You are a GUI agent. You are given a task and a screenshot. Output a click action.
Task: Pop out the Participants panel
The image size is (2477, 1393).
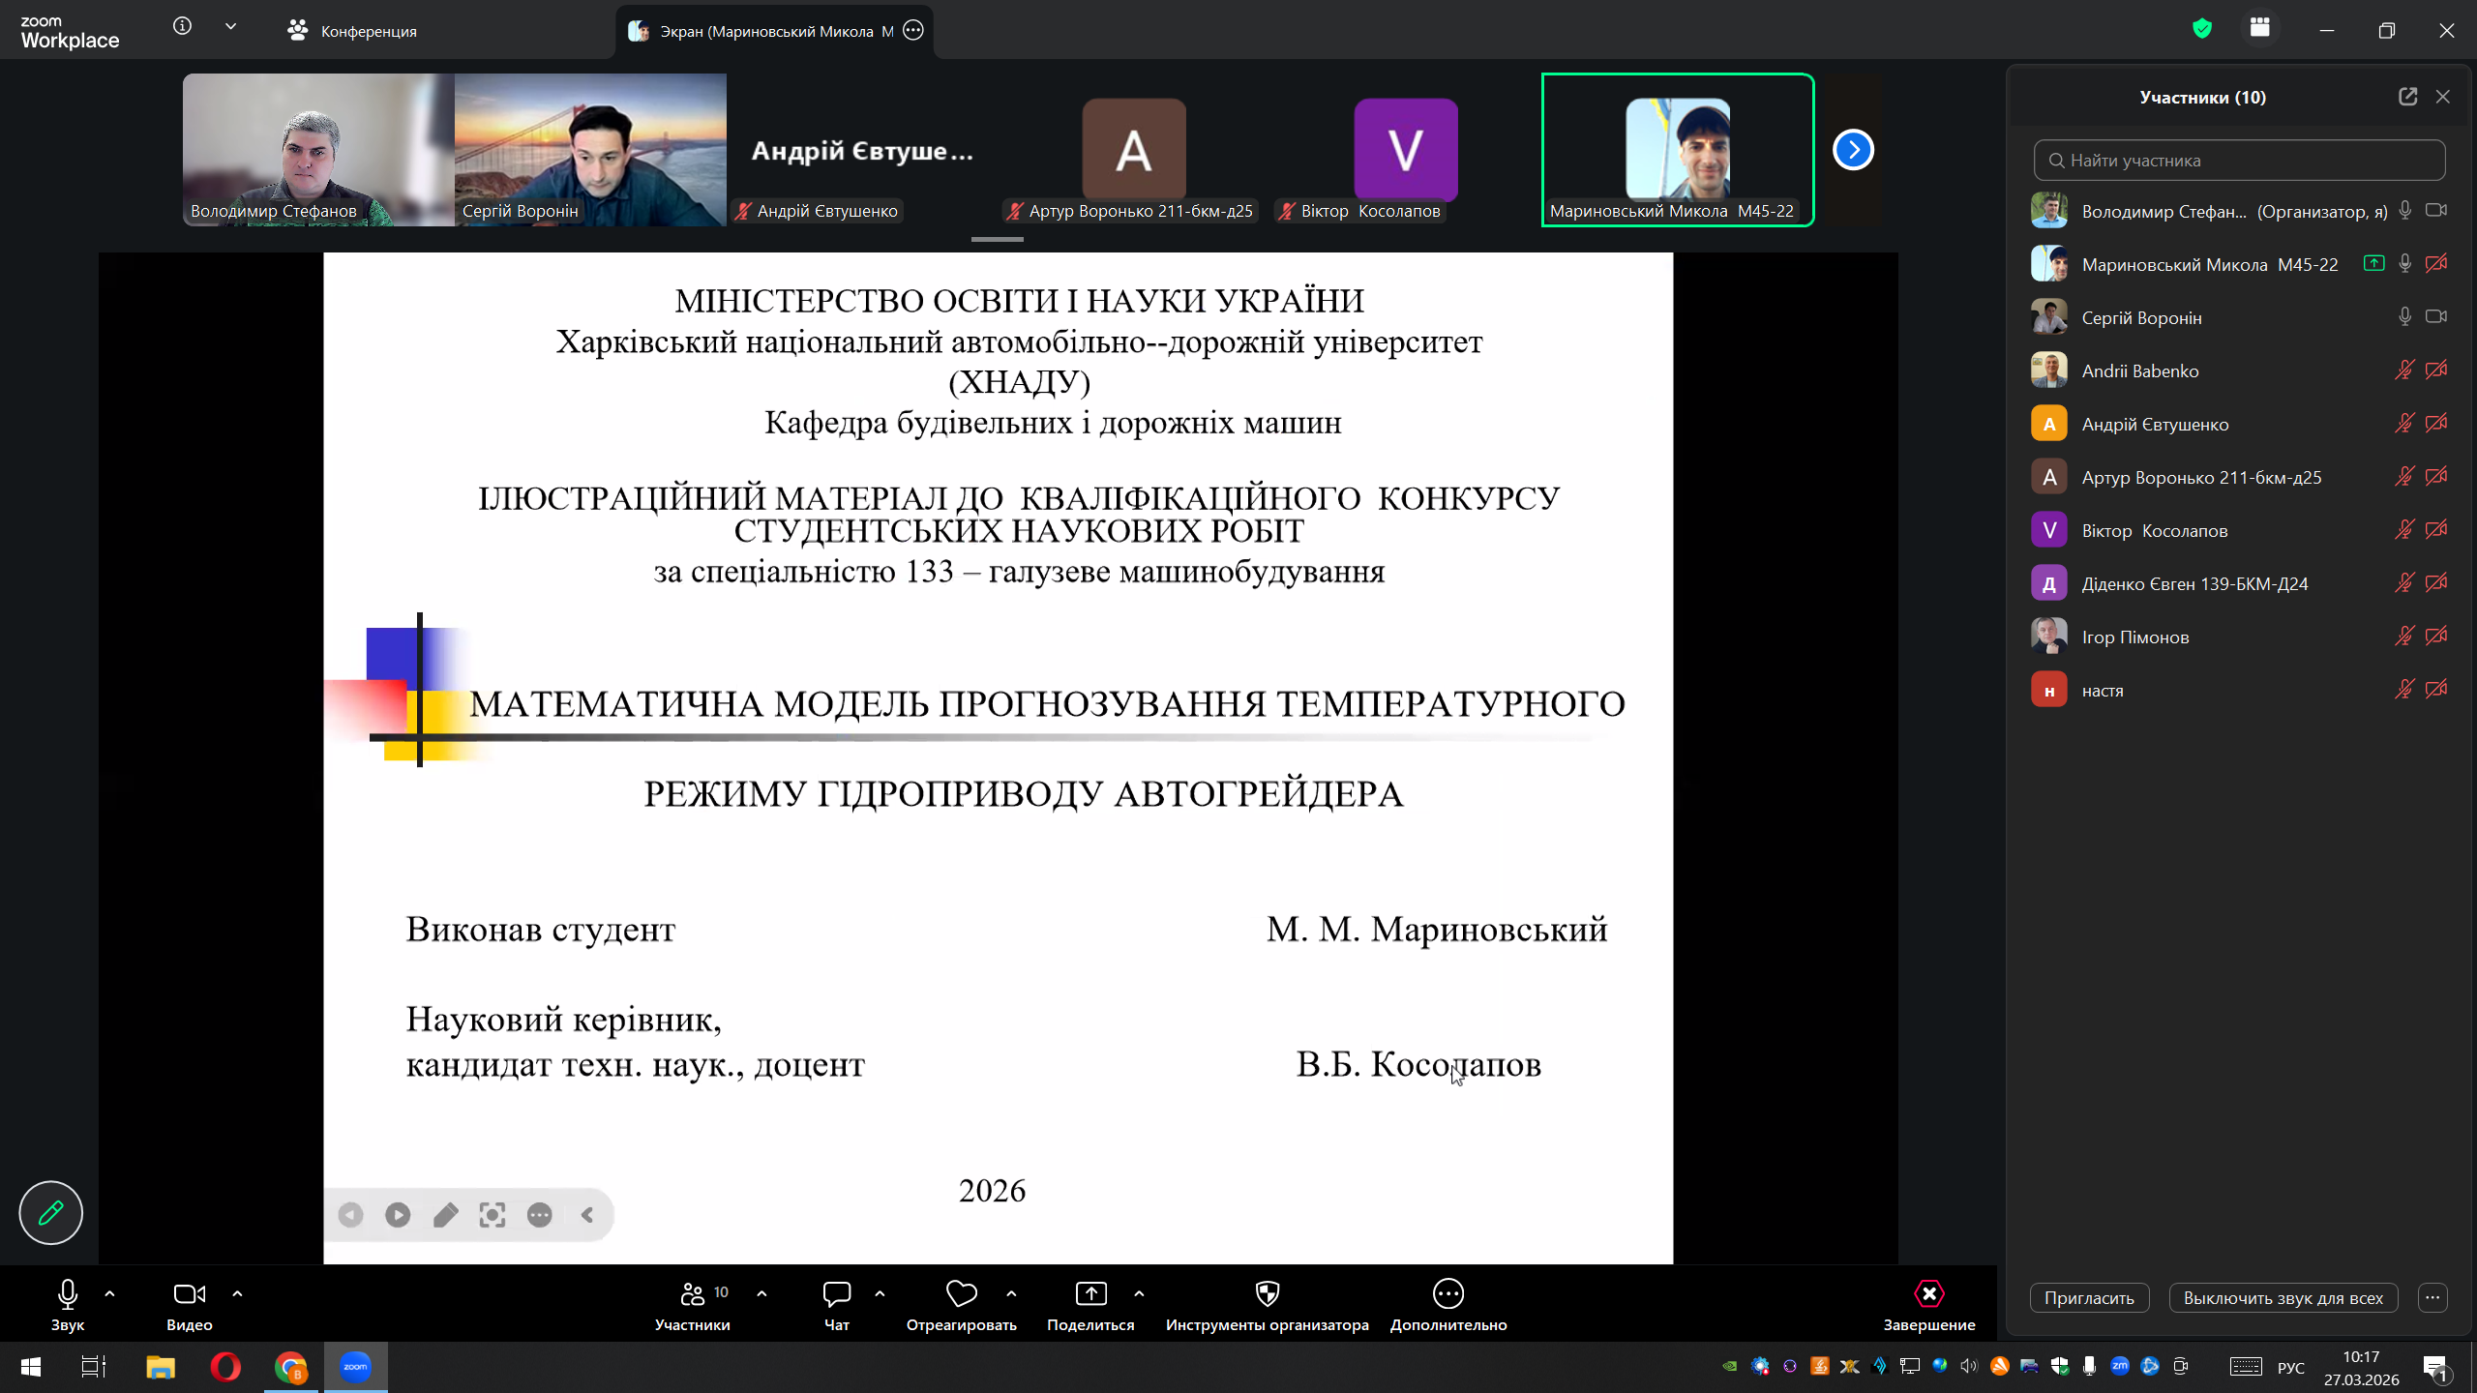tap(2407, 97)
